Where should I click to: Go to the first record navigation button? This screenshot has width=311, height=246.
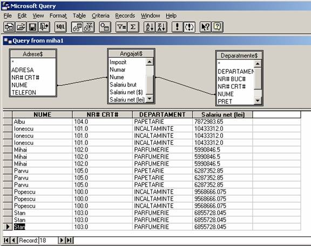click(6, 241)
